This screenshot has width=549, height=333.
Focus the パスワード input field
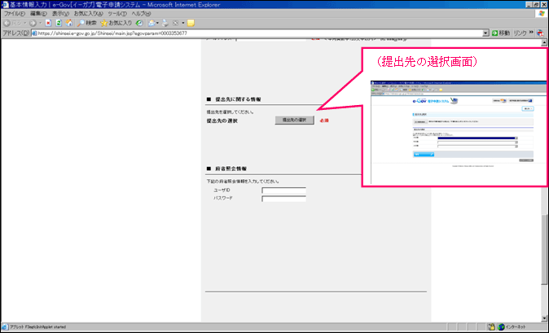[x=283, y=198]
